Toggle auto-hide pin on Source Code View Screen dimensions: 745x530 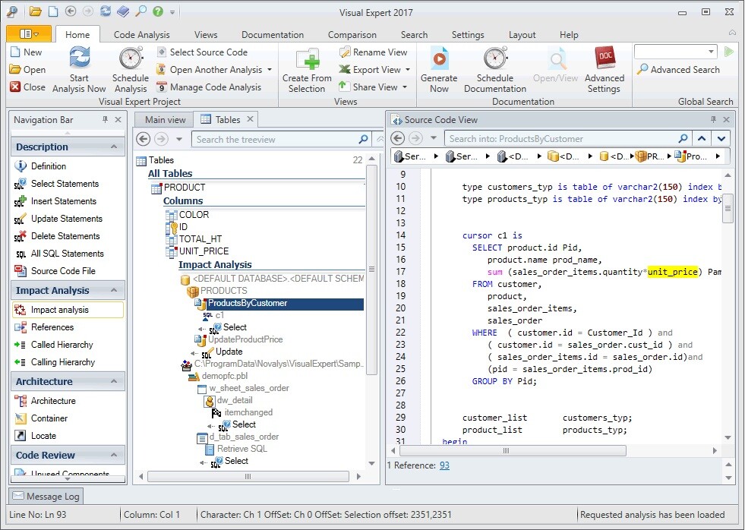pos(715,118)
